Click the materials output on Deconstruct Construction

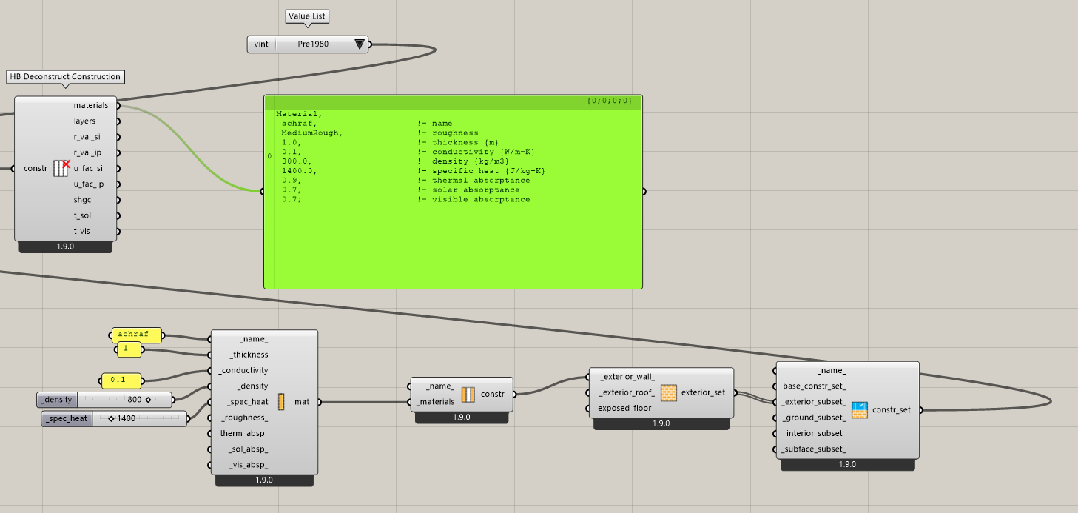(92, 106)
